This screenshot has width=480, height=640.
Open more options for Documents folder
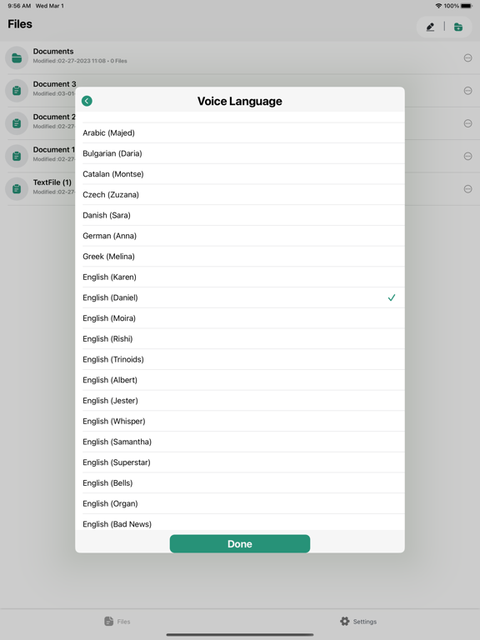(467, 58)
